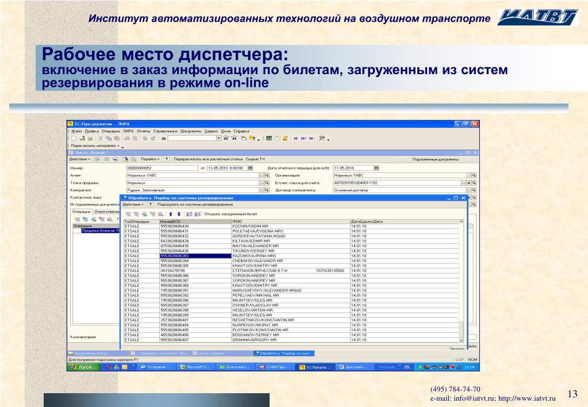Click help question icon in Заказ toolbar
588x407 pixels.
(167, 159)
